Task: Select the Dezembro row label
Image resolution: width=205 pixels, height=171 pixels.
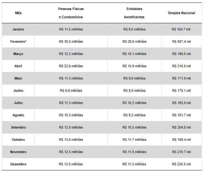Action: point(18,164)
